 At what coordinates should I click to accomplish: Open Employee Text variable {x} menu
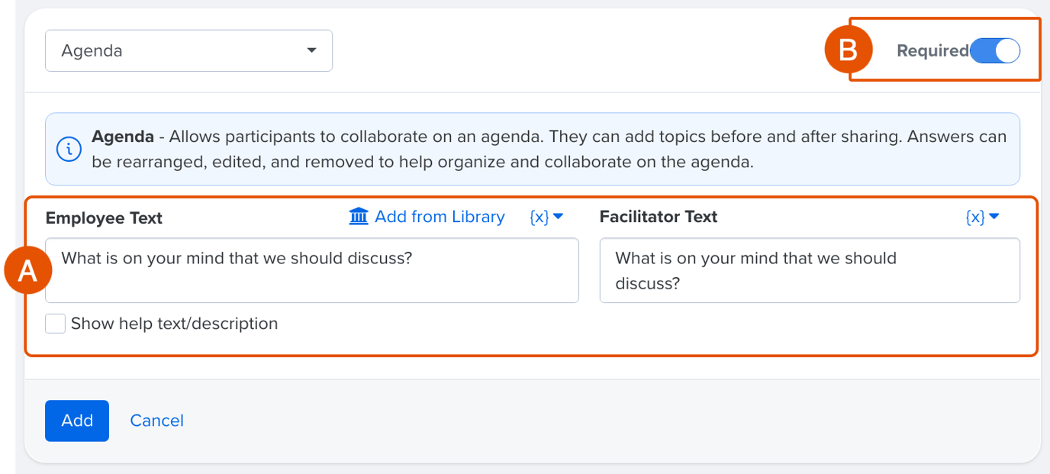coord(546,217)
